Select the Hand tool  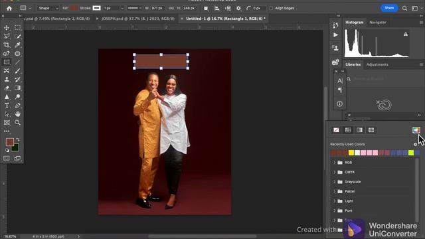click(18, 114)
